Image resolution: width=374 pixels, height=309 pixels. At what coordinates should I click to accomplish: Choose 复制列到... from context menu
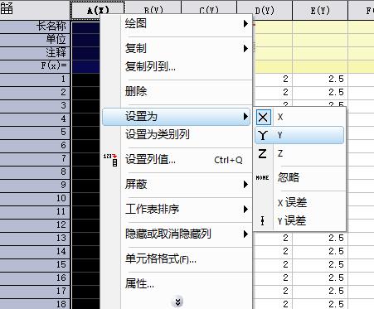pyautogui.click(x=177, y=66)
